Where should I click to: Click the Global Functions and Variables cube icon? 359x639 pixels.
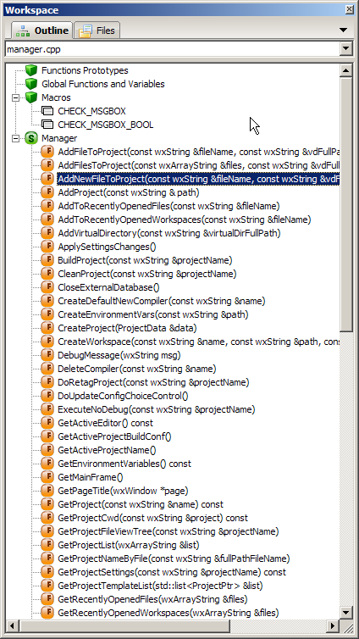[x=31, y=84]
